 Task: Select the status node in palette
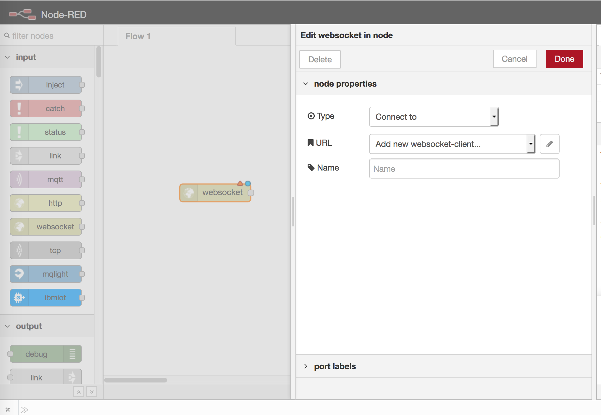click(x=46, y=132)
